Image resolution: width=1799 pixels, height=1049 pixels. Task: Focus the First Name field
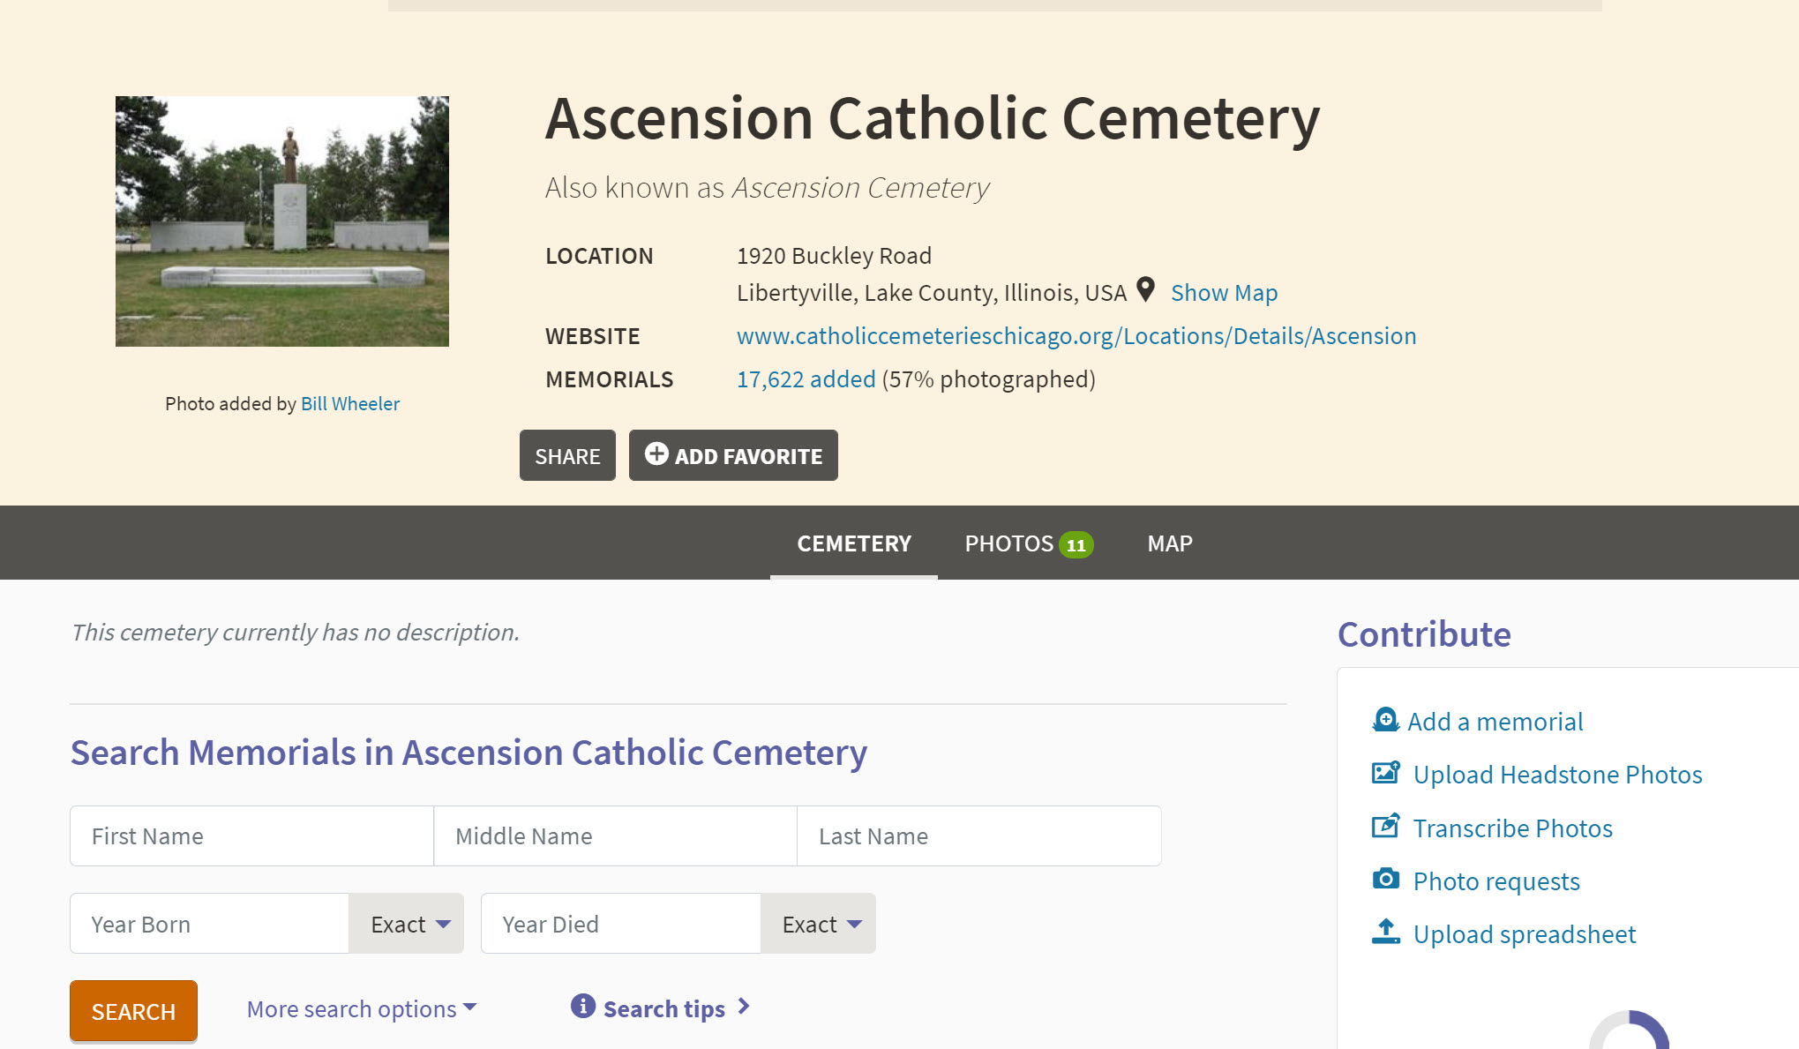point(251,835)
